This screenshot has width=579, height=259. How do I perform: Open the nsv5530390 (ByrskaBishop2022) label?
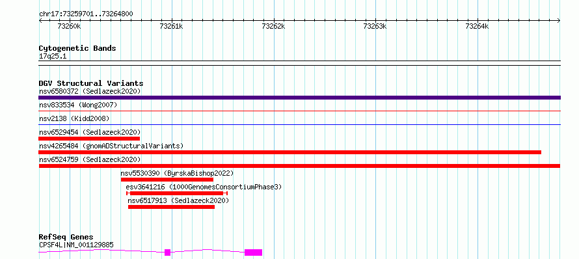(x=177, y=173)
